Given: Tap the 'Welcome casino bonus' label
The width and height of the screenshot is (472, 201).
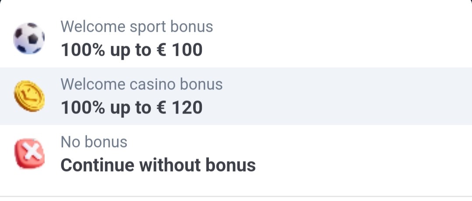Looking at the screenshot, I should click(x=142, y=84).
